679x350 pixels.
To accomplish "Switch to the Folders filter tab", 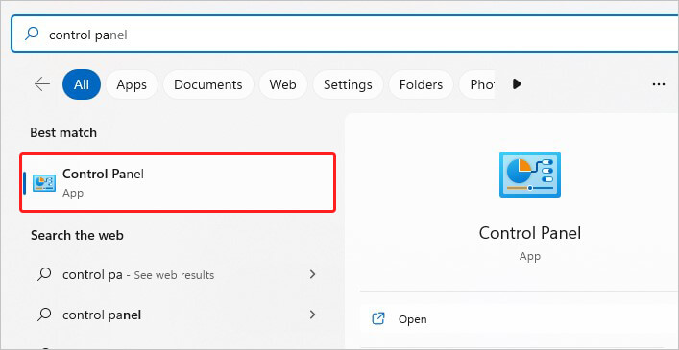I will tap(421, 84).
